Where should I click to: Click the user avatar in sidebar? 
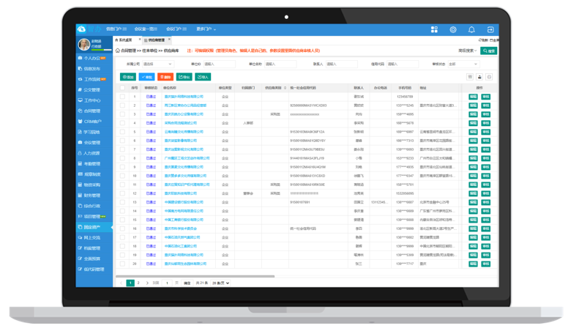[84, 45]
